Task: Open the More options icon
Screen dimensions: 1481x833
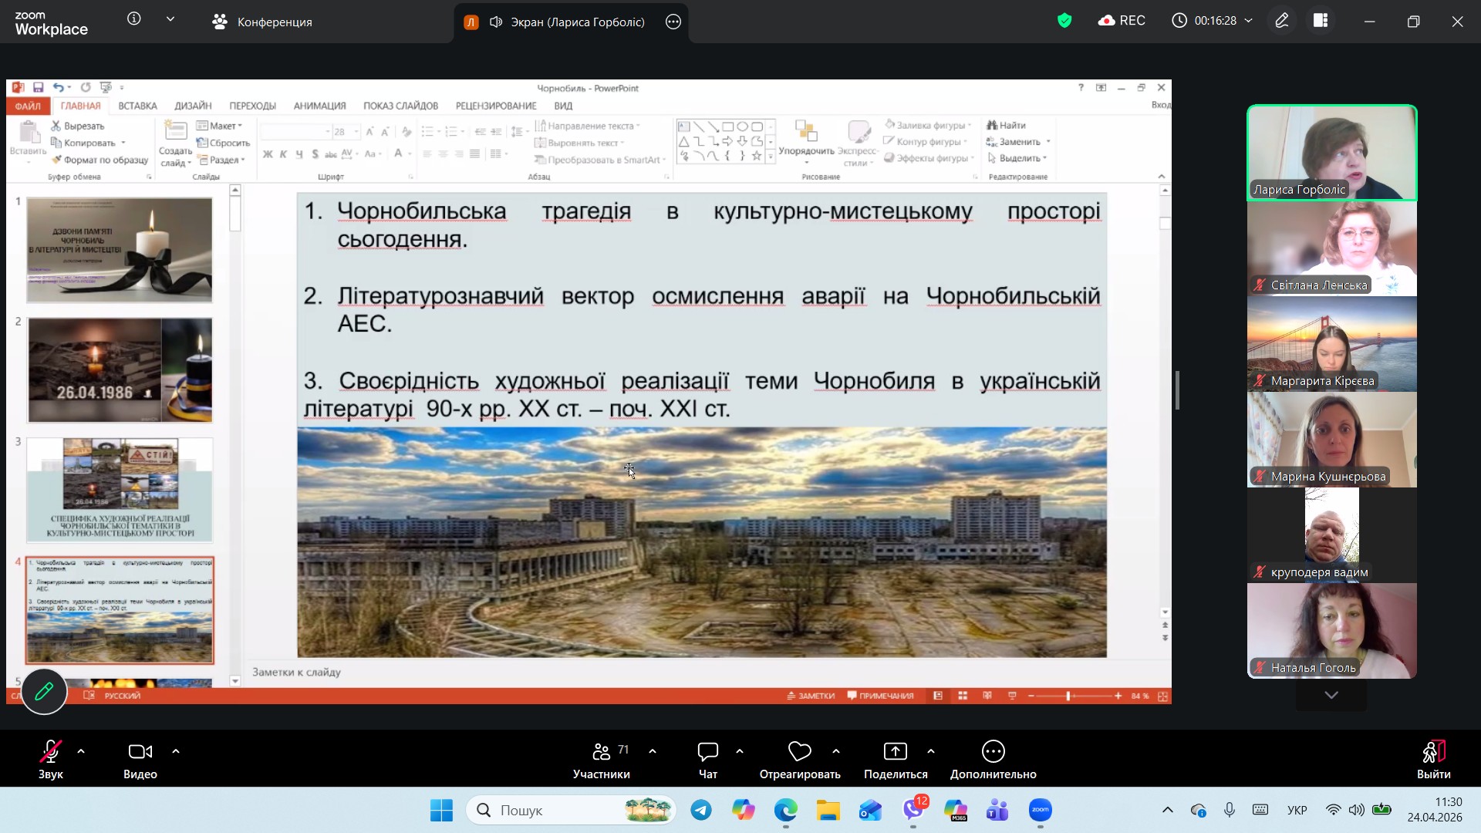Action: pyautogui.click(x=993, y=752)
